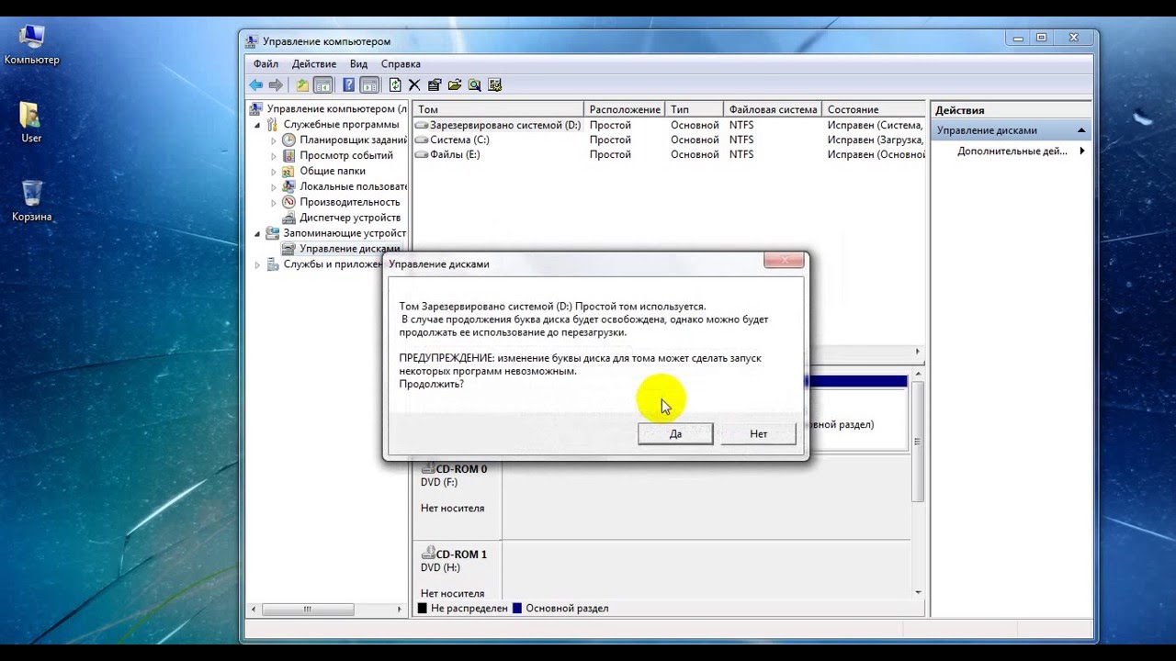
Task: Click the Open folder toolbar icon
Action: click(x=455, y=85)
